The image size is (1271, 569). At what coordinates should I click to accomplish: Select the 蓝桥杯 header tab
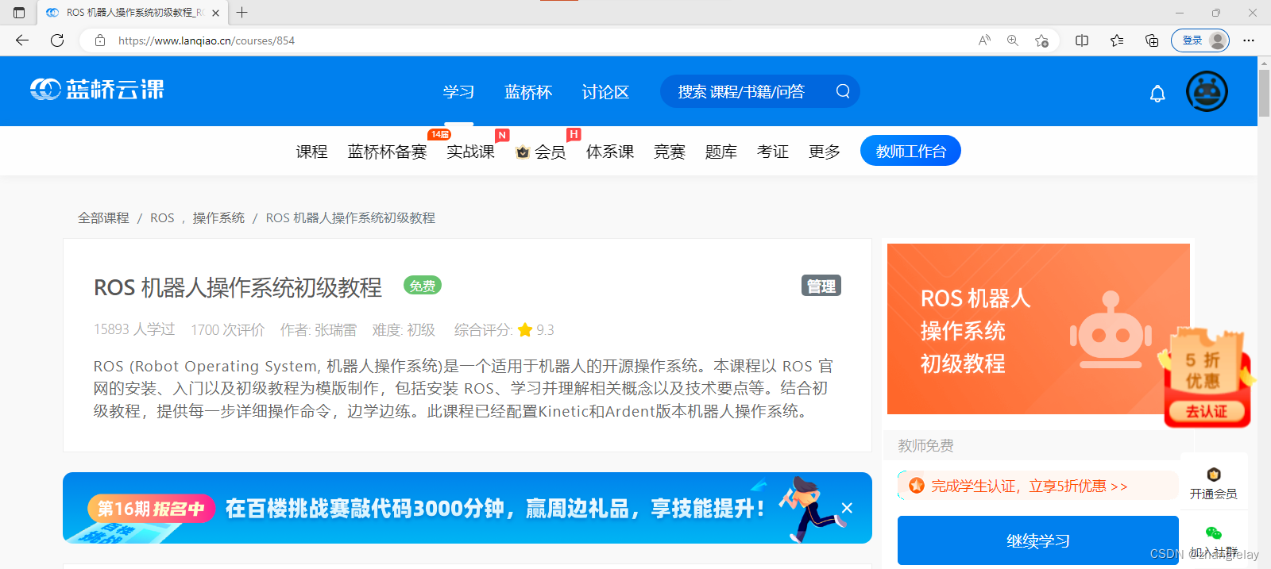pos(528,92)
